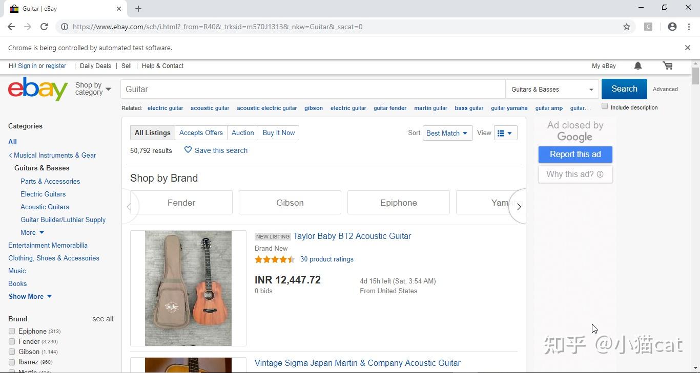Open the Best Match sort dropdown
The height and width of the screenshot is (373, 700).
tap(447, 133)
